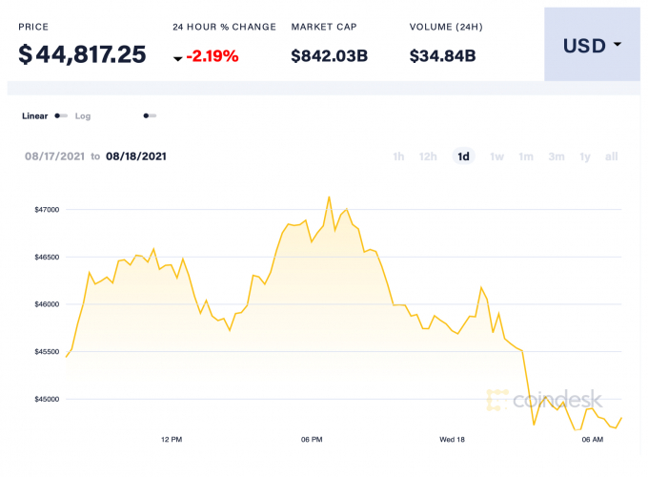Click the 24 HOUR % CHANGE heading
This screenshot has width=648, height=477.
[224, 27]
